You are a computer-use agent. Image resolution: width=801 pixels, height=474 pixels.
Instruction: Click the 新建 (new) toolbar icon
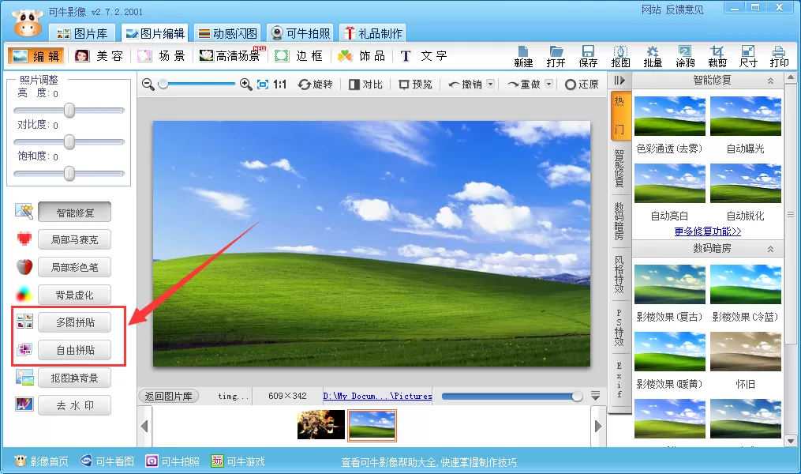(x=523, y=56)
